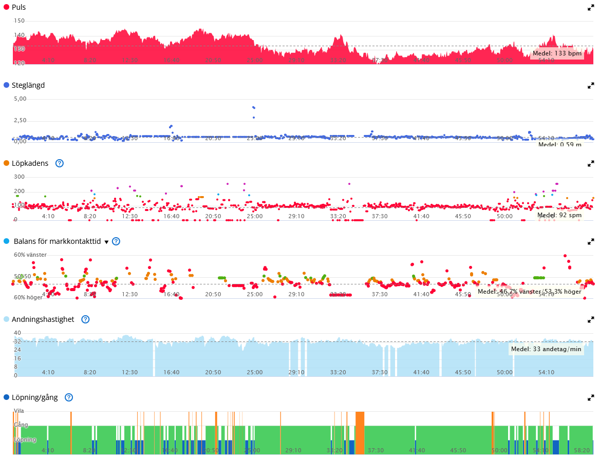Select the Puls chart title

18,7
